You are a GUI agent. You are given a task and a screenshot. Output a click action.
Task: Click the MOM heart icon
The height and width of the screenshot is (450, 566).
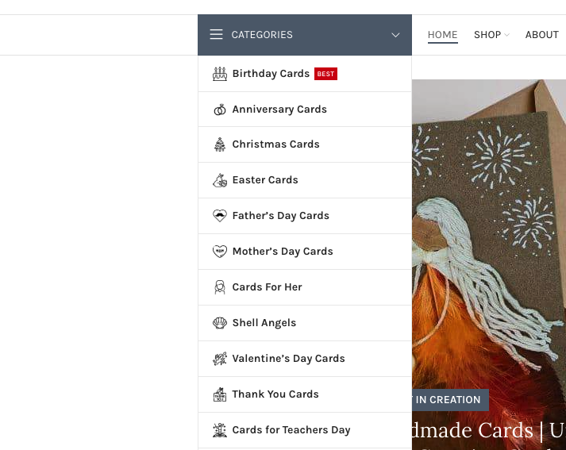pyautogui.click(x=220, y=251)
